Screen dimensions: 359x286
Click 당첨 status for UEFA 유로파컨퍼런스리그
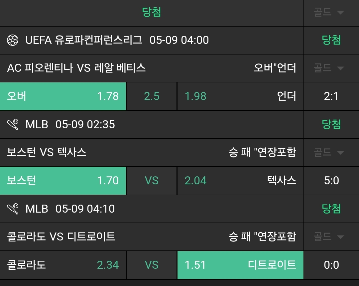(331, 40)
